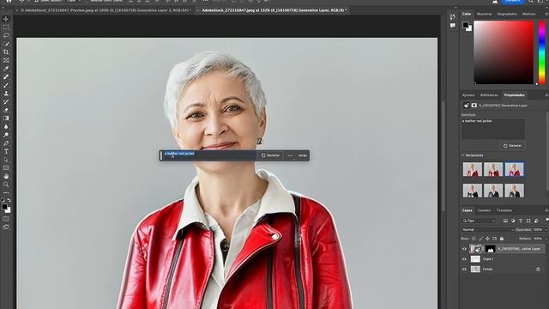Click the rainbow hue slider
Viewport: 549px width, 309px height.
[x=541, y=51]
